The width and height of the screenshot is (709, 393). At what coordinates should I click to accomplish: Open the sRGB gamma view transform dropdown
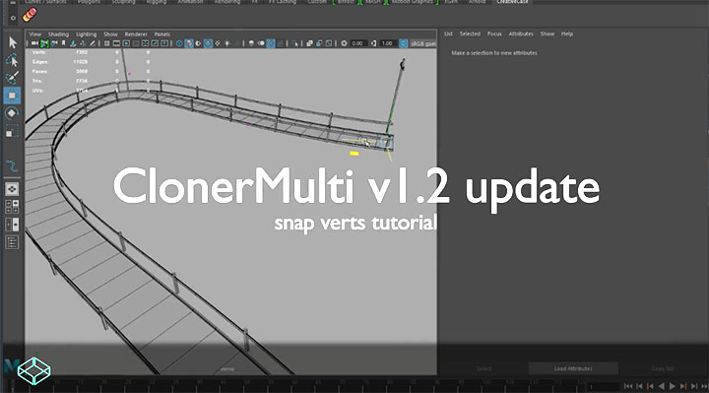pos(423,43)
